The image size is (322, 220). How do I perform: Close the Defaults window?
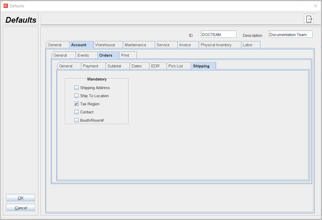pos(316,6)
